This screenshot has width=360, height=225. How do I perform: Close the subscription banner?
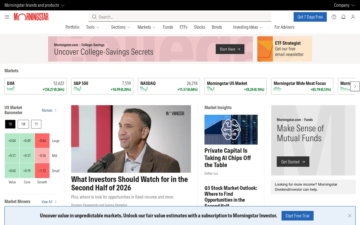[350, 216]
